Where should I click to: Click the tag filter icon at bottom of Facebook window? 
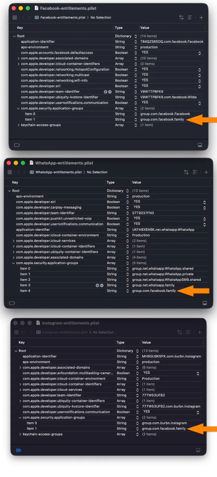(x=17, y=145)
